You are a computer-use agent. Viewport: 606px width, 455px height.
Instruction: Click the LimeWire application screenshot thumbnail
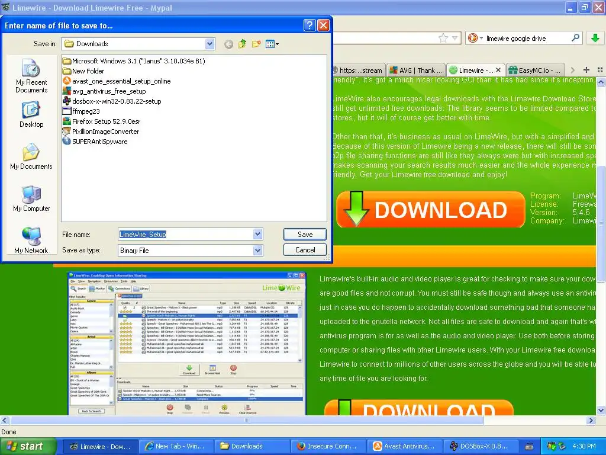(x=186, y=344)
